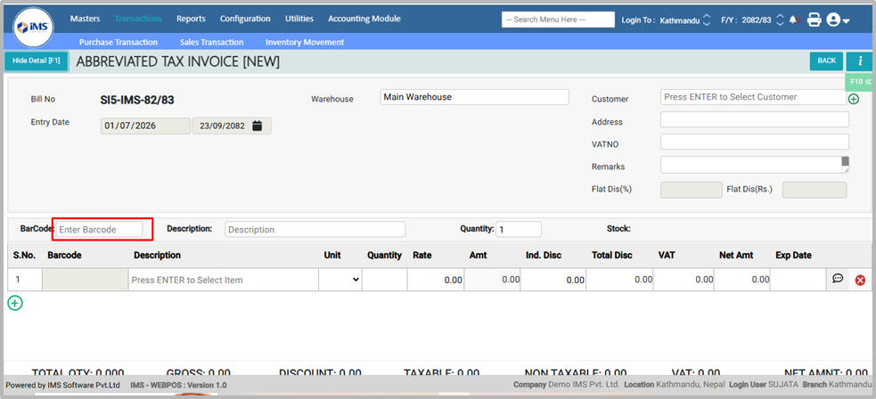Add new item row with plus icon
The width and height of the screenshot is (876, 399).
pyautogui.click(x=15, y=303)
